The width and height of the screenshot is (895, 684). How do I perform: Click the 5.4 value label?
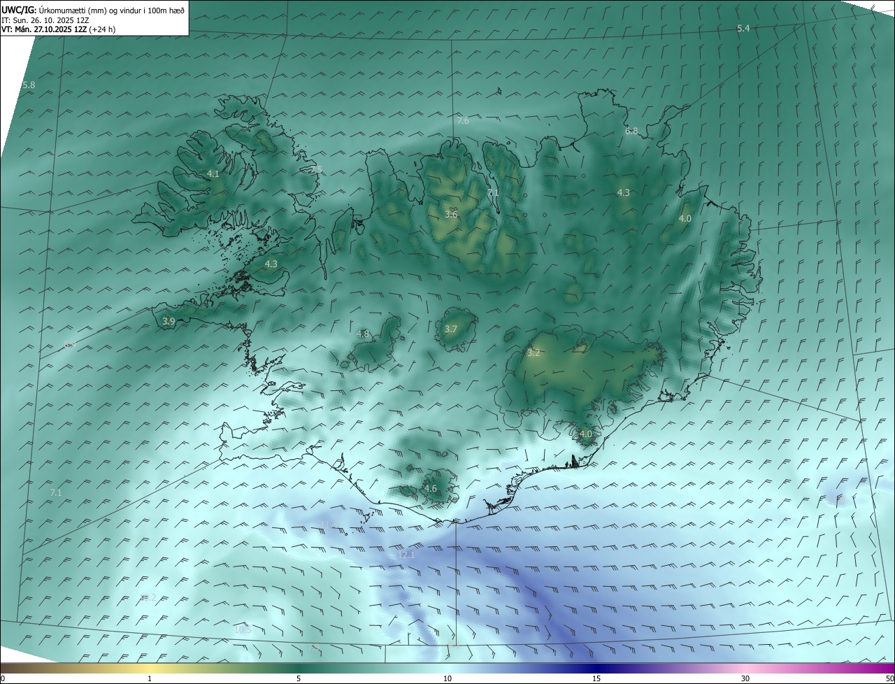click(743, 28)
